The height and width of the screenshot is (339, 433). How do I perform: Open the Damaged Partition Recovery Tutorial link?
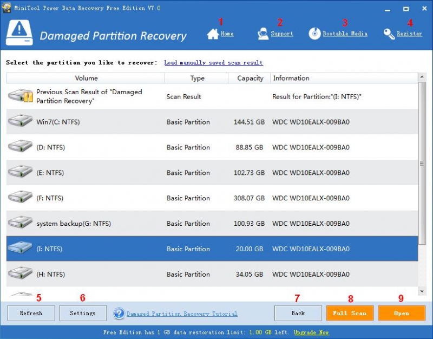182,314
